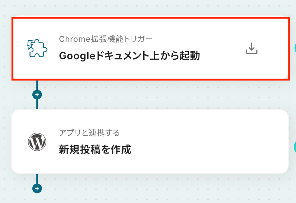The width and height of the screenshot is (296, 203).
Task: Click the WordPress logo icon
Action: pos(37,142)
